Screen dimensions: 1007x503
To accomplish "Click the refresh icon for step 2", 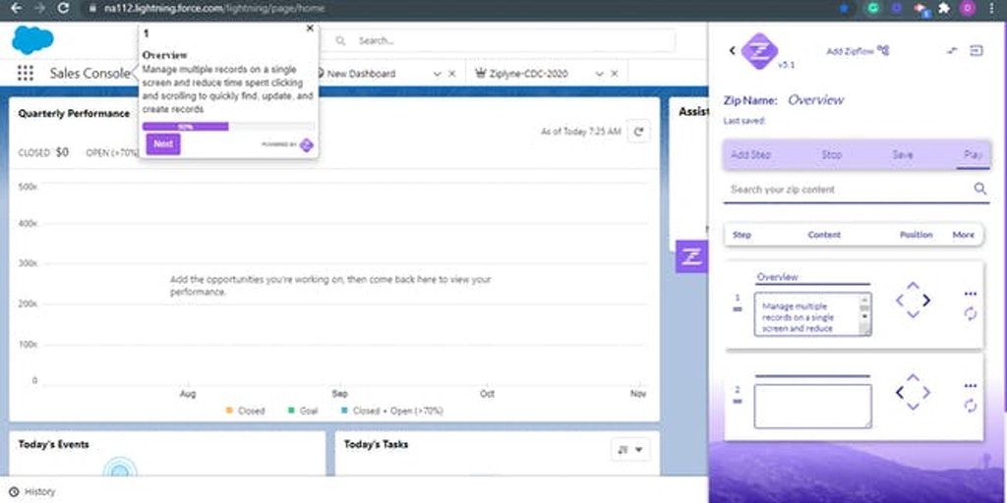I will 971,406.
